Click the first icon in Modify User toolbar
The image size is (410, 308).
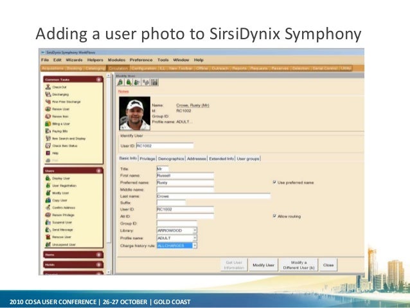coord(120,82)
